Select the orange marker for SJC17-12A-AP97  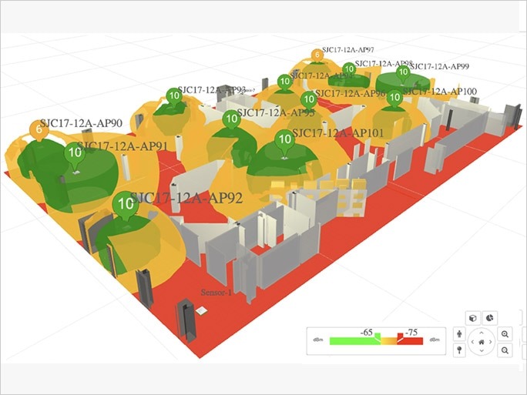pos(317,55)
